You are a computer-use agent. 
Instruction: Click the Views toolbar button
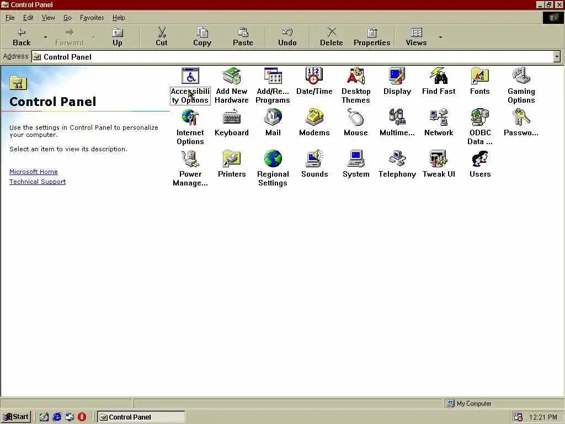416,37
